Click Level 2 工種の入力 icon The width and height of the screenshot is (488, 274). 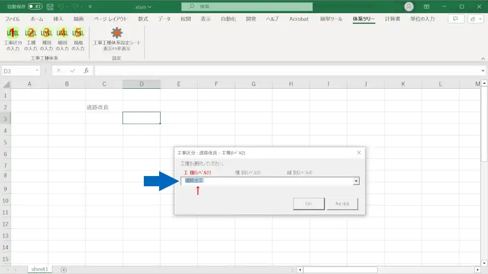30,33
